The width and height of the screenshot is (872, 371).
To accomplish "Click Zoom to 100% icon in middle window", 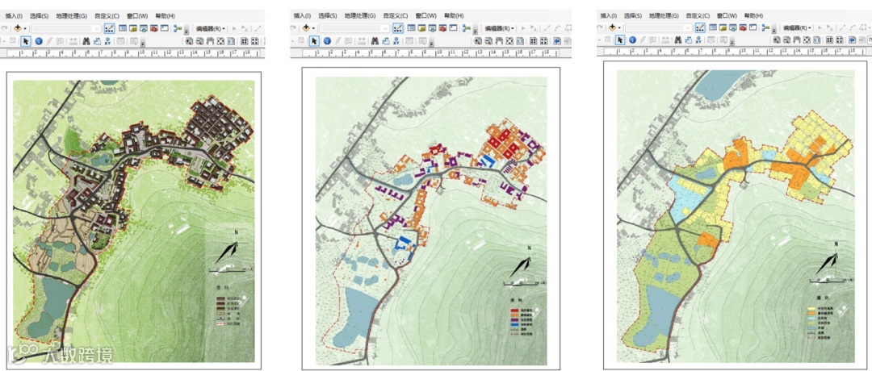I will coord(520,41).
